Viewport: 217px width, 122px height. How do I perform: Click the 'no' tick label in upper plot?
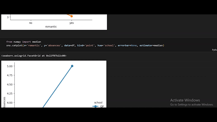point(31,23)
